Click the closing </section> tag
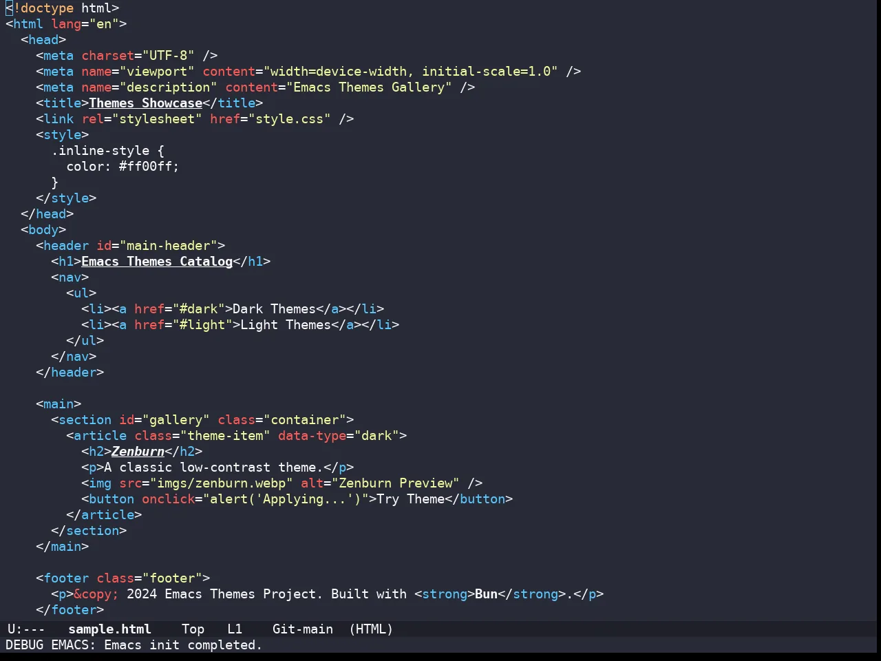 89,531
